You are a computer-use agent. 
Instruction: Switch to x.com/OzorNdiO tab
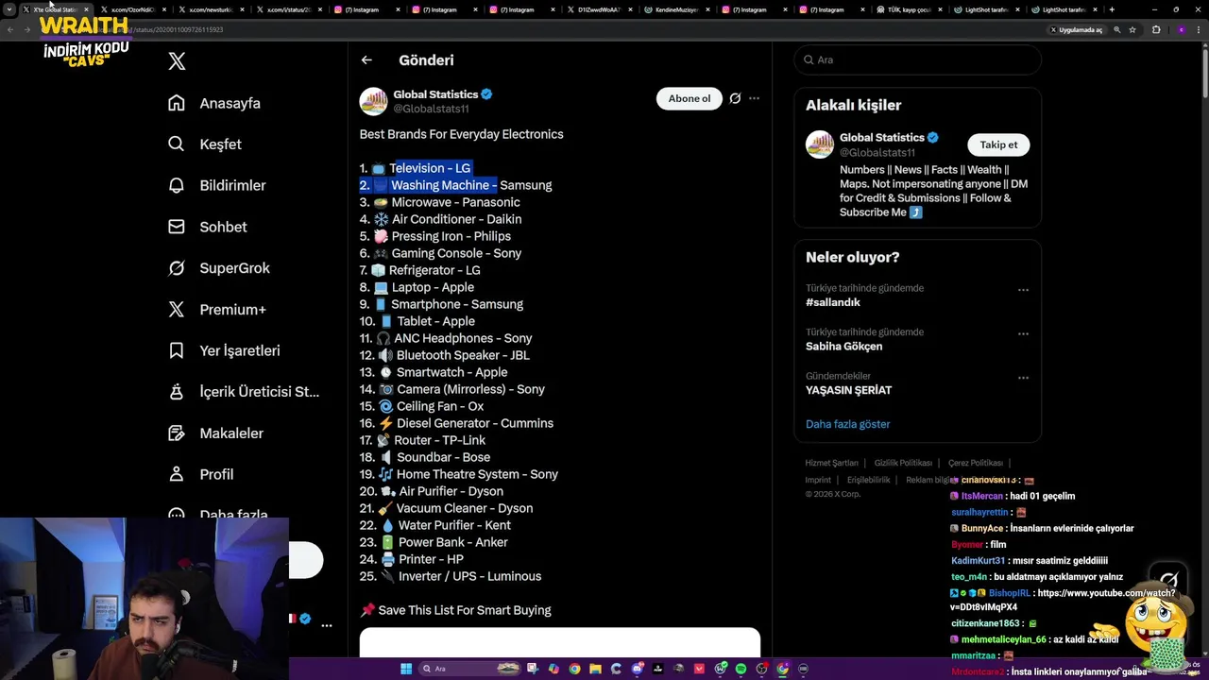[x=132, y=9]
